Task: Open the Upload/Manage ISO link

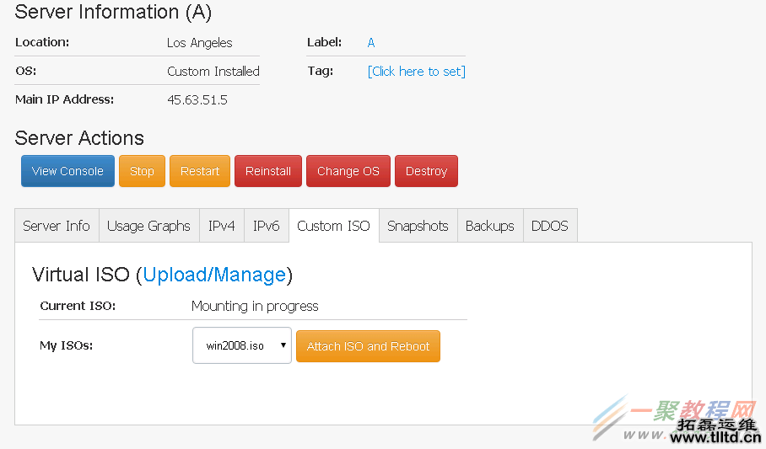Action: [x=214, y=275]
